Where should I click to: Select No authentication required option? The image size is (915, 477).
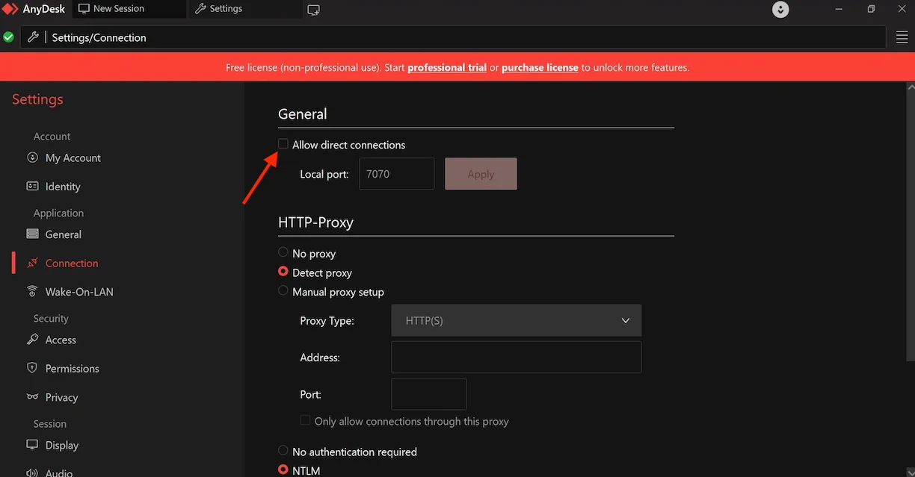tap(283, 450)
